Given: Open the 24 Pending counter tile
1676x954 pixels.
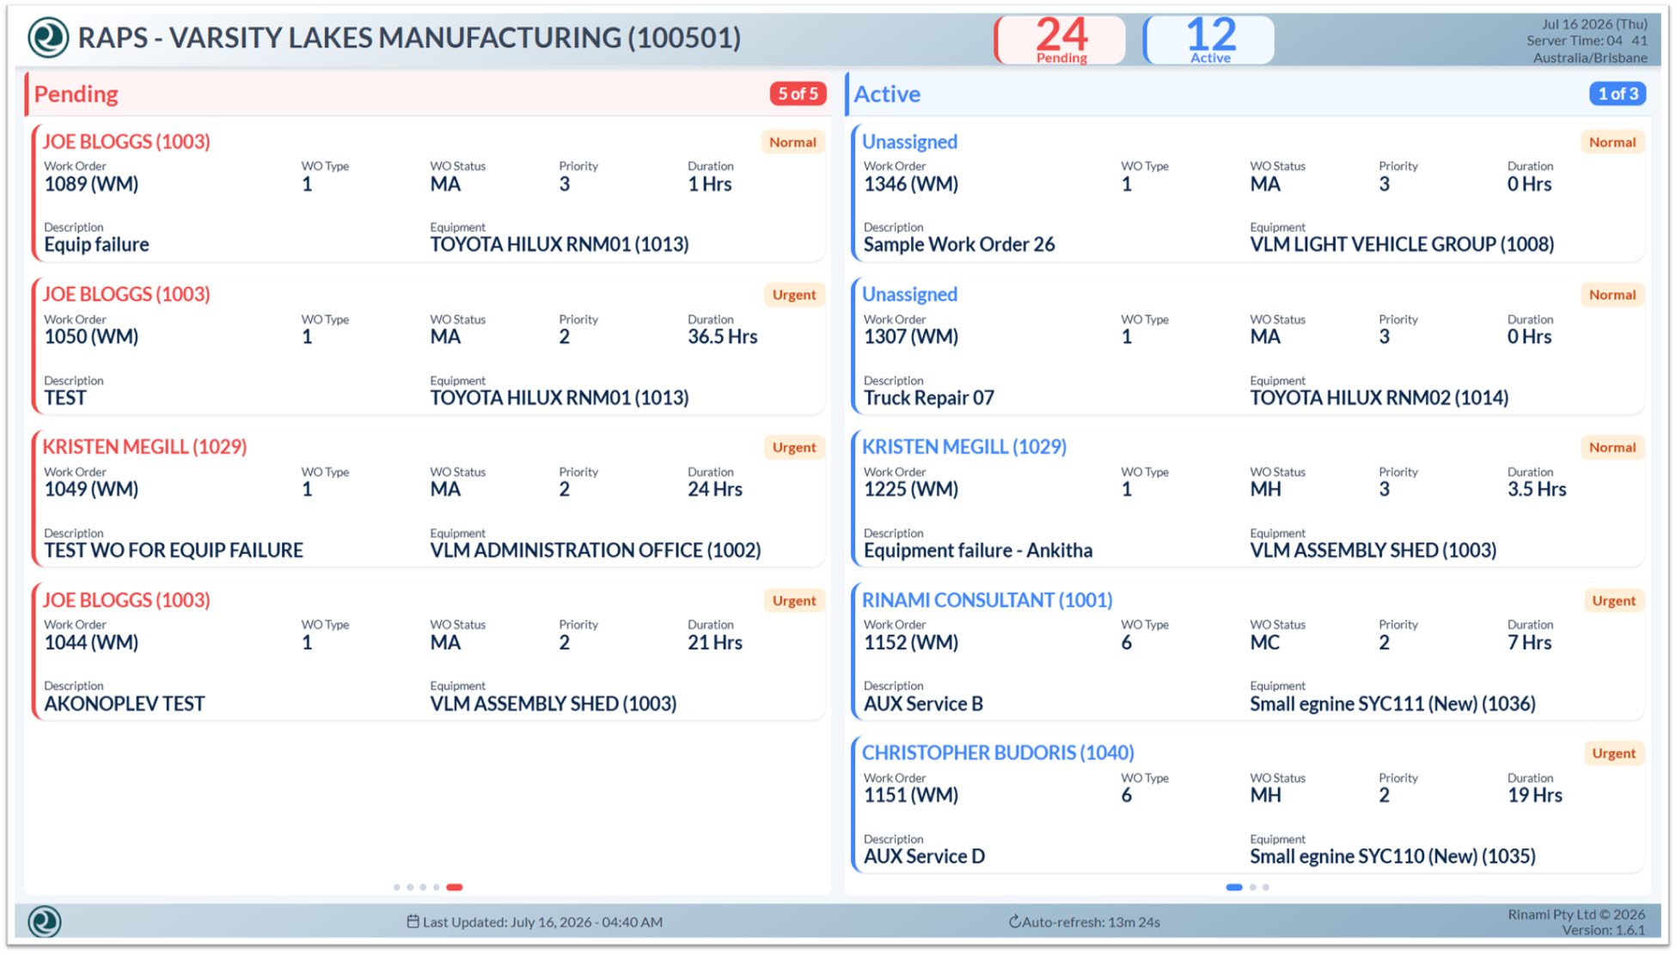Looking at the screenshot, I should (x=1061, y=40).
